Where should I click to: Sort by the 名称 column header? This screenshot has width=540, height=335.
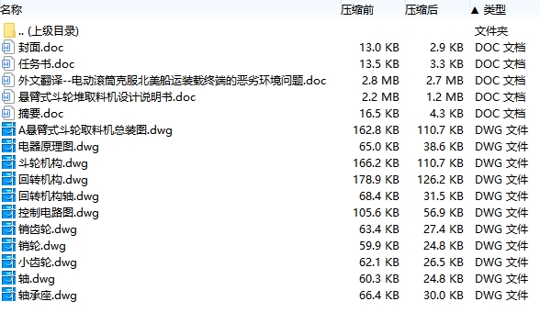(11, 10)
